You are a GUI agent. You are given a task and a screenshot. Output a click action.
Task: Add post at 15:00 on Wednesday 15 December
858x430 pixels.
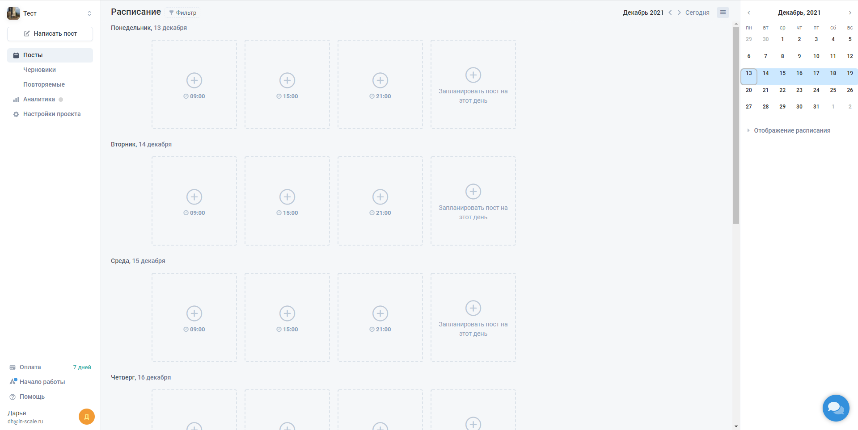(x=287, y=317)
